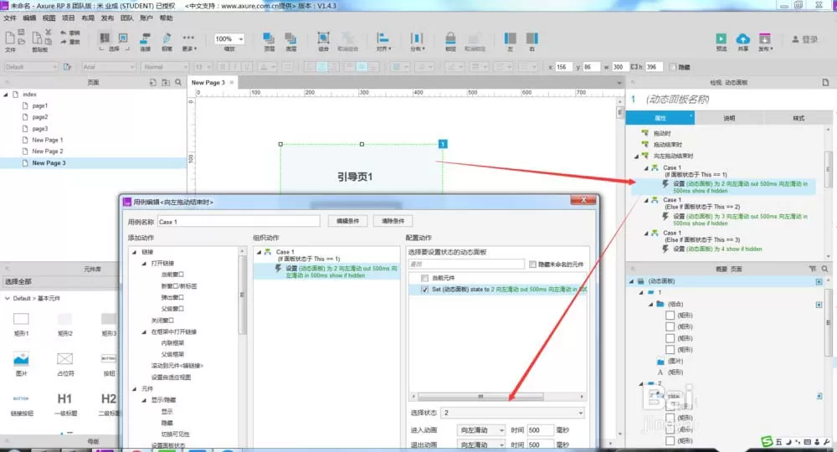Select the Pen (钢笔) drawing tool
Viewport: 837px width, 452px height.
(x=167, y=38)
